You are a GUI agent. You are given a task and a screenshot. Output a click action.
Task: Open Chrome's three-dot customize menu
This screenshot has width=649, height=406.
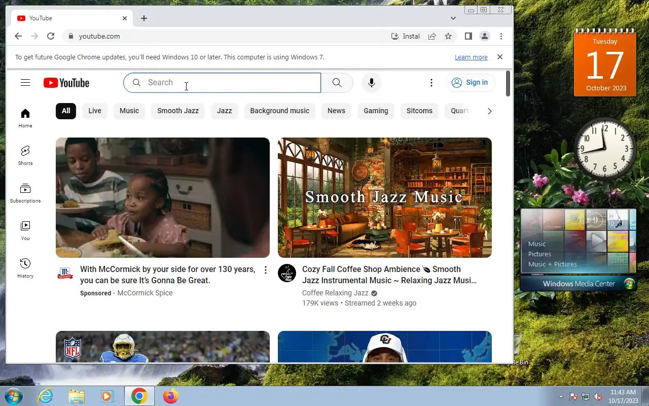pos(501,36)
